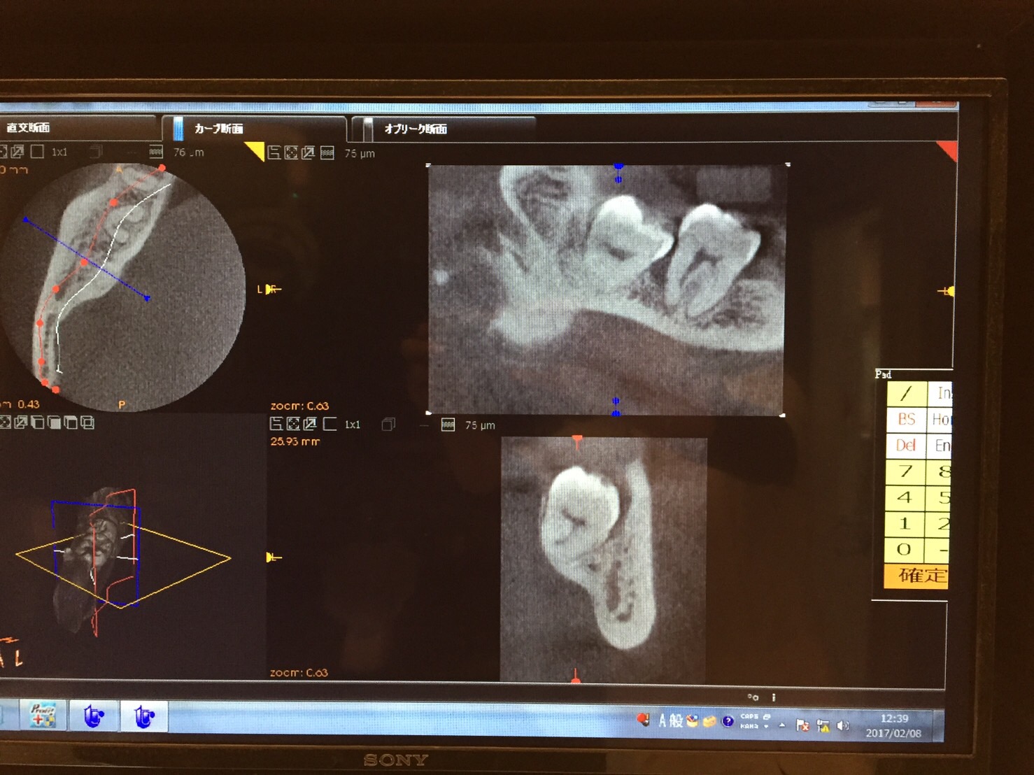The image size is (1034, 775).
Task: Switch to the カーブ断面 tab
Action: click(x=218, y=129)
